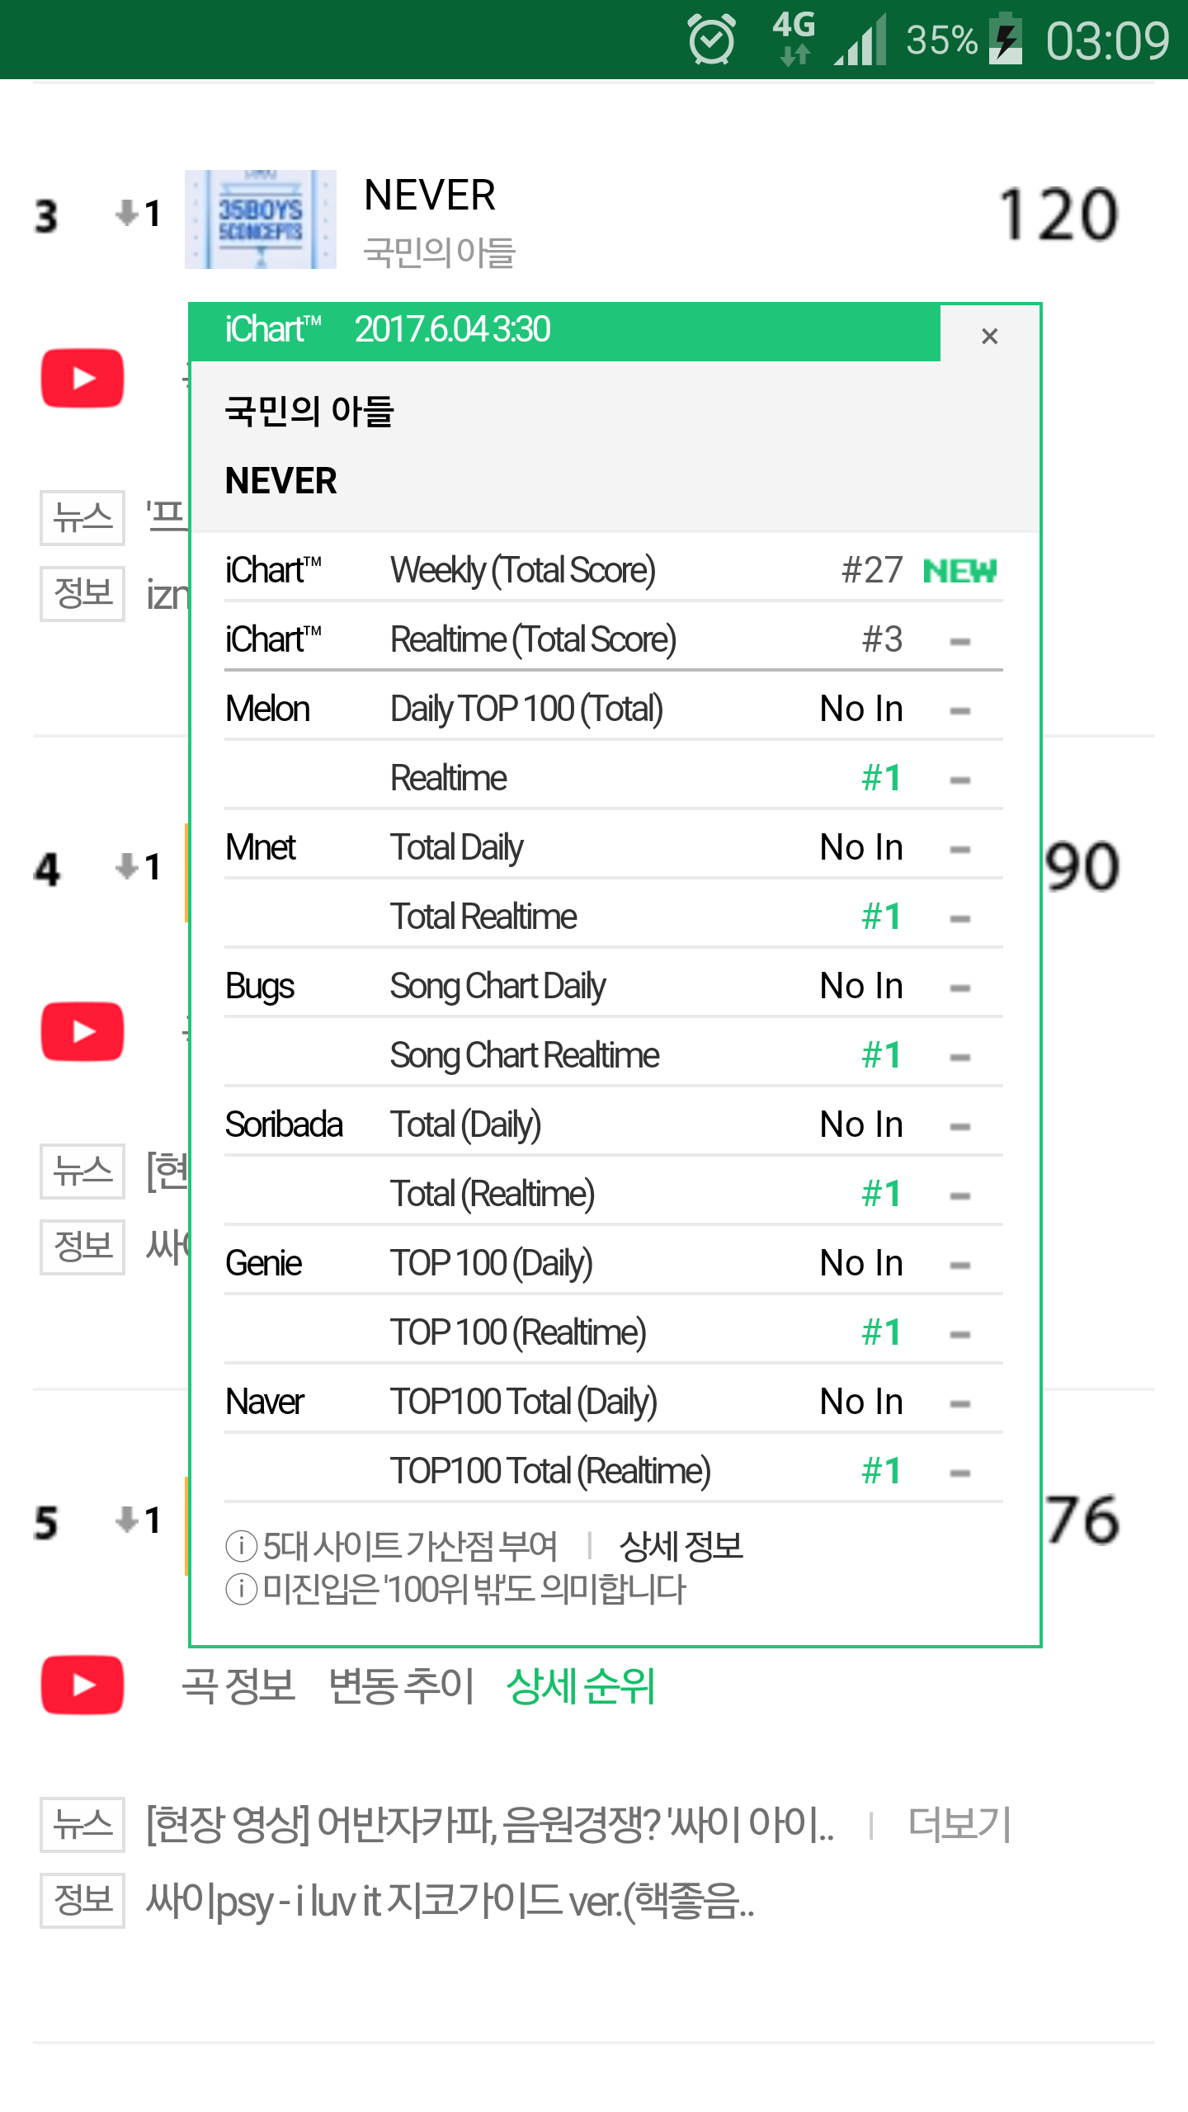Screen dimensions: 1188x2112
Task: Tap the 뉴스 tag above the rank 4 row
Action: point(82,517)
